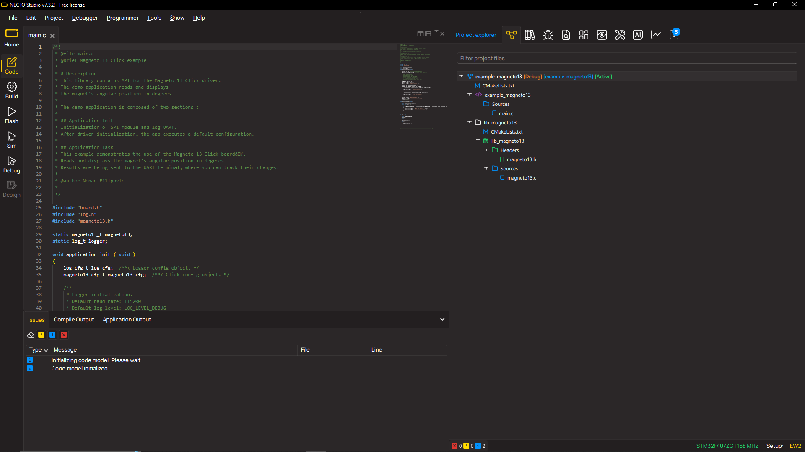Open notifications icon with badge 5
Viewport: 805px width, 452px height.
[x=674, y=35]
